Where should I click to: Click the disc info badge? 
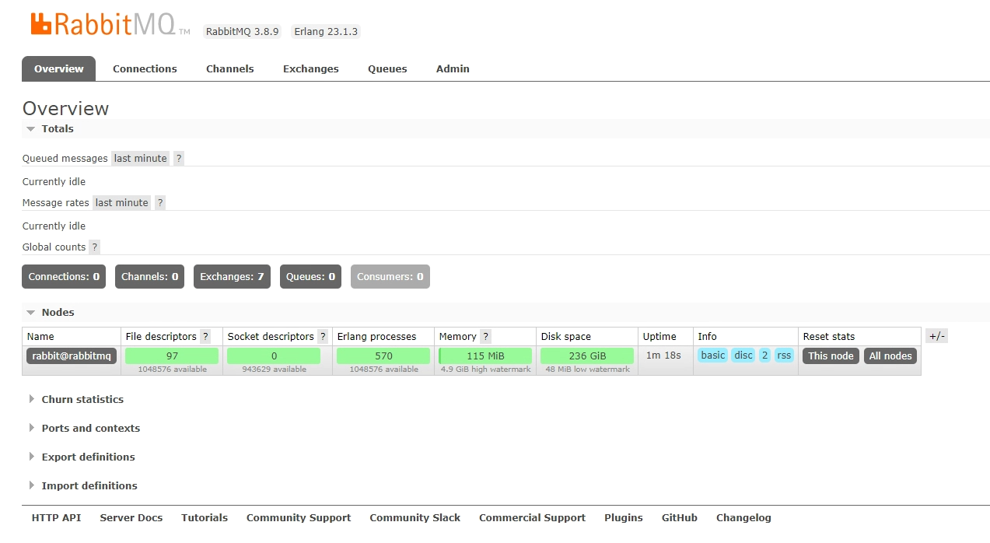[743, 356]
